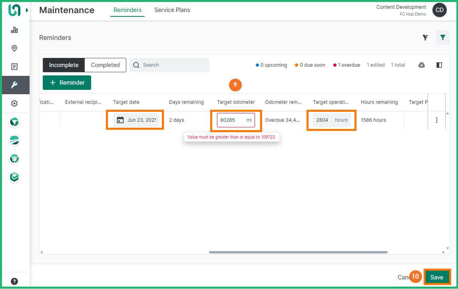Open the row's three-dot actions menu
458x289 pixels.
[x=437, y=120]
